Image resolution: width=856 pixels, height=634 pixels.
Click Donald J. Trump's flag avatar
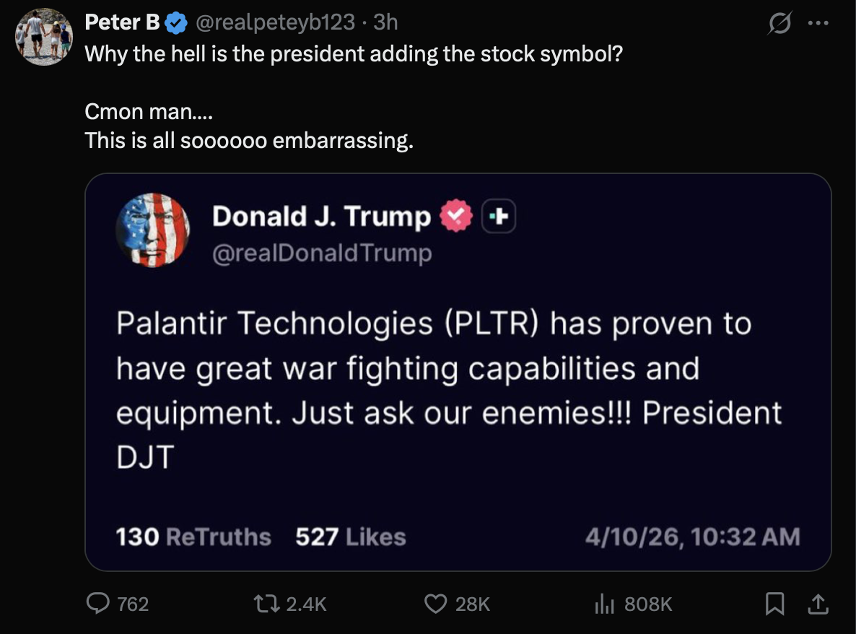(152, 230)
